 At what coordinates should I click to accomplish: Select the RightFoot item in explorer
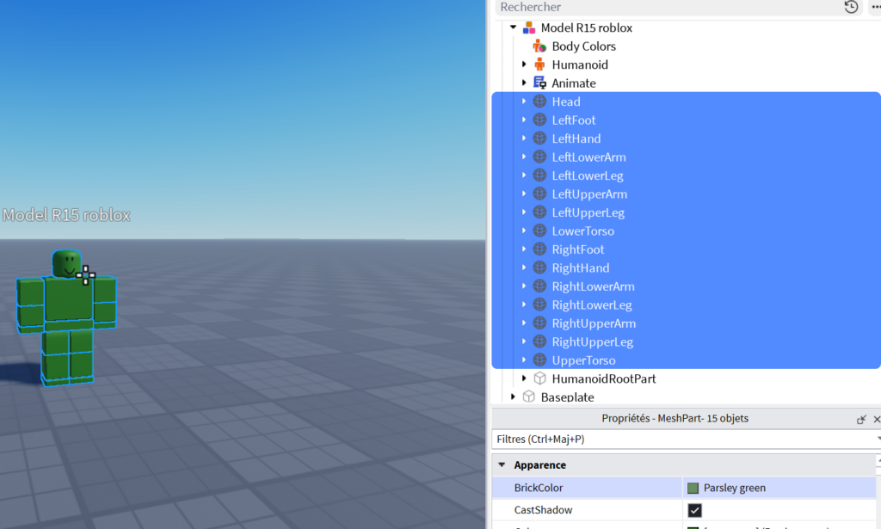(x=578, y=249)
